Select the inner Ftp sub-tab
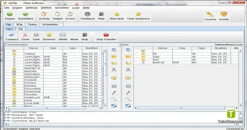Image resolution: width=247 pixels, height=130 pixels. (x=20, y=29)
